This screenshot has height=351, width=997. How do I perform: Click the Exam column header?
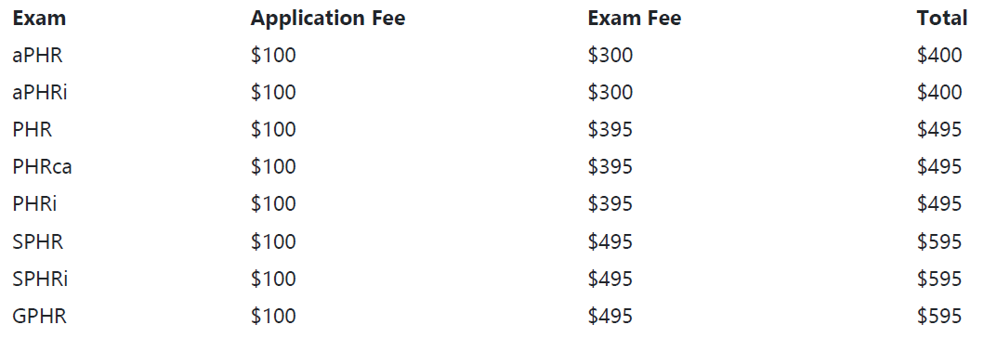[x=39, y=19]
